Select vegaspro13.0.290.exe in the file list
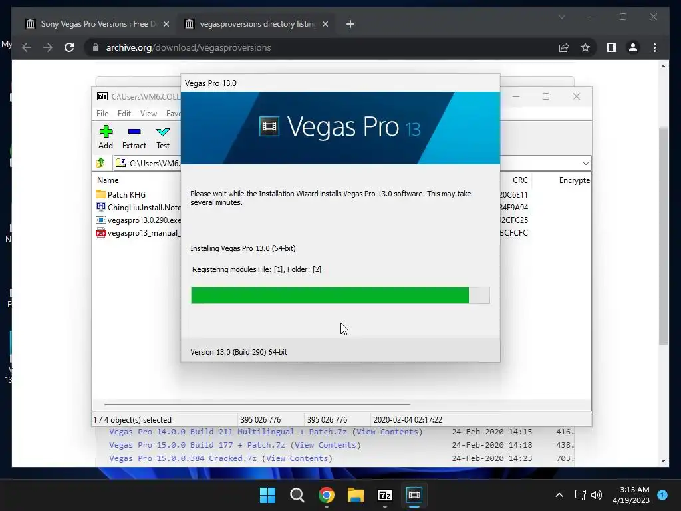Screen dimensions: 681x511 tap(138, 220)
